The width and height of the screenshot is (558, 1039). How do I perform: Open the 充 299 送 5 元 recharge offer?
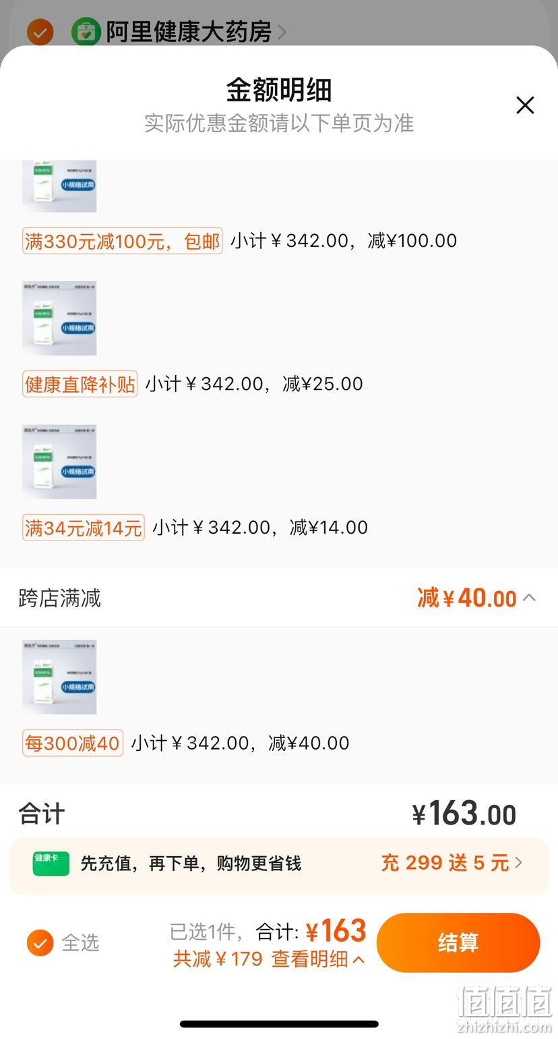452,863
